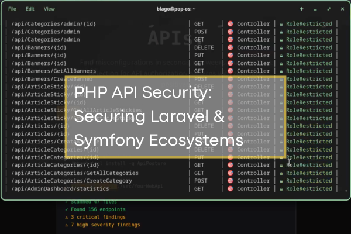Click the lock icon in /api/Banners/{id} DELETE row
The height and width of the screenshot is (234, 351).
tap(281, 48)
